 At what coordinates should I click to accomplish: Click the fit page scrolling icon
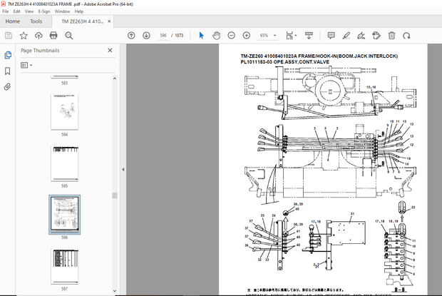coord(289,36)
